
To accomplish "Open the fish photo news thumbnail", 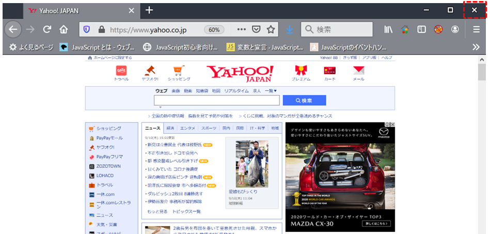I will pyautogui.click(x=252, y=164).
